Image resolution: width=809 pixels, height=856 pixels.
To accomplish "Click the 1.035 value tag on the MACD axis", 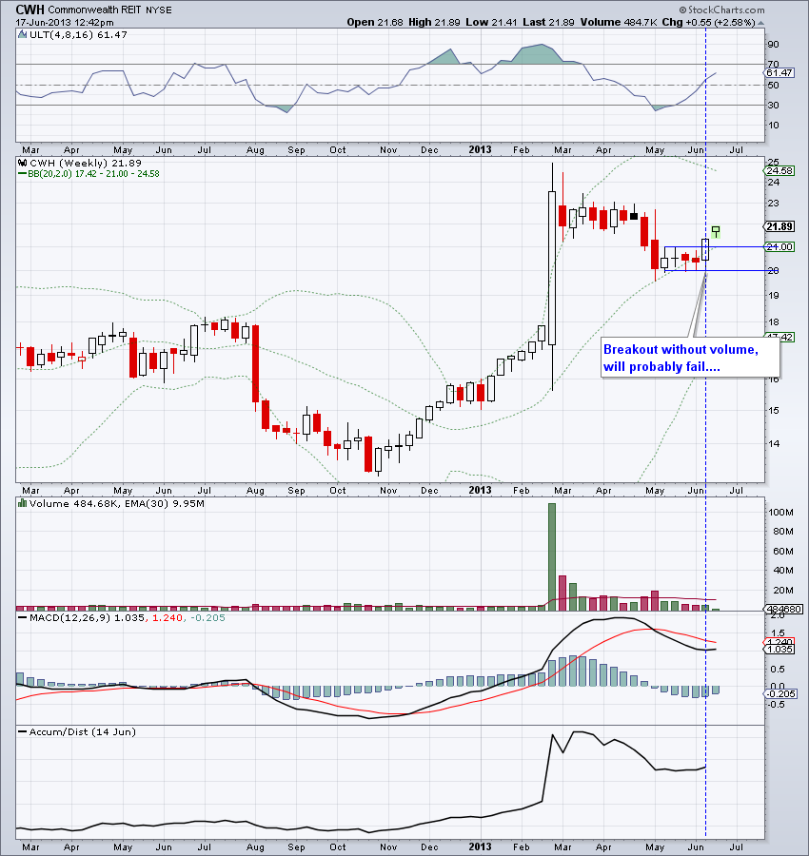I will 779,649.
